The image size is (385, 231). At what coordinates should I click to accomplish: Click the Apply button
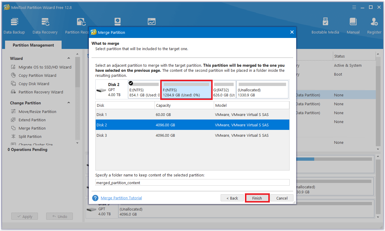[24, 216]
